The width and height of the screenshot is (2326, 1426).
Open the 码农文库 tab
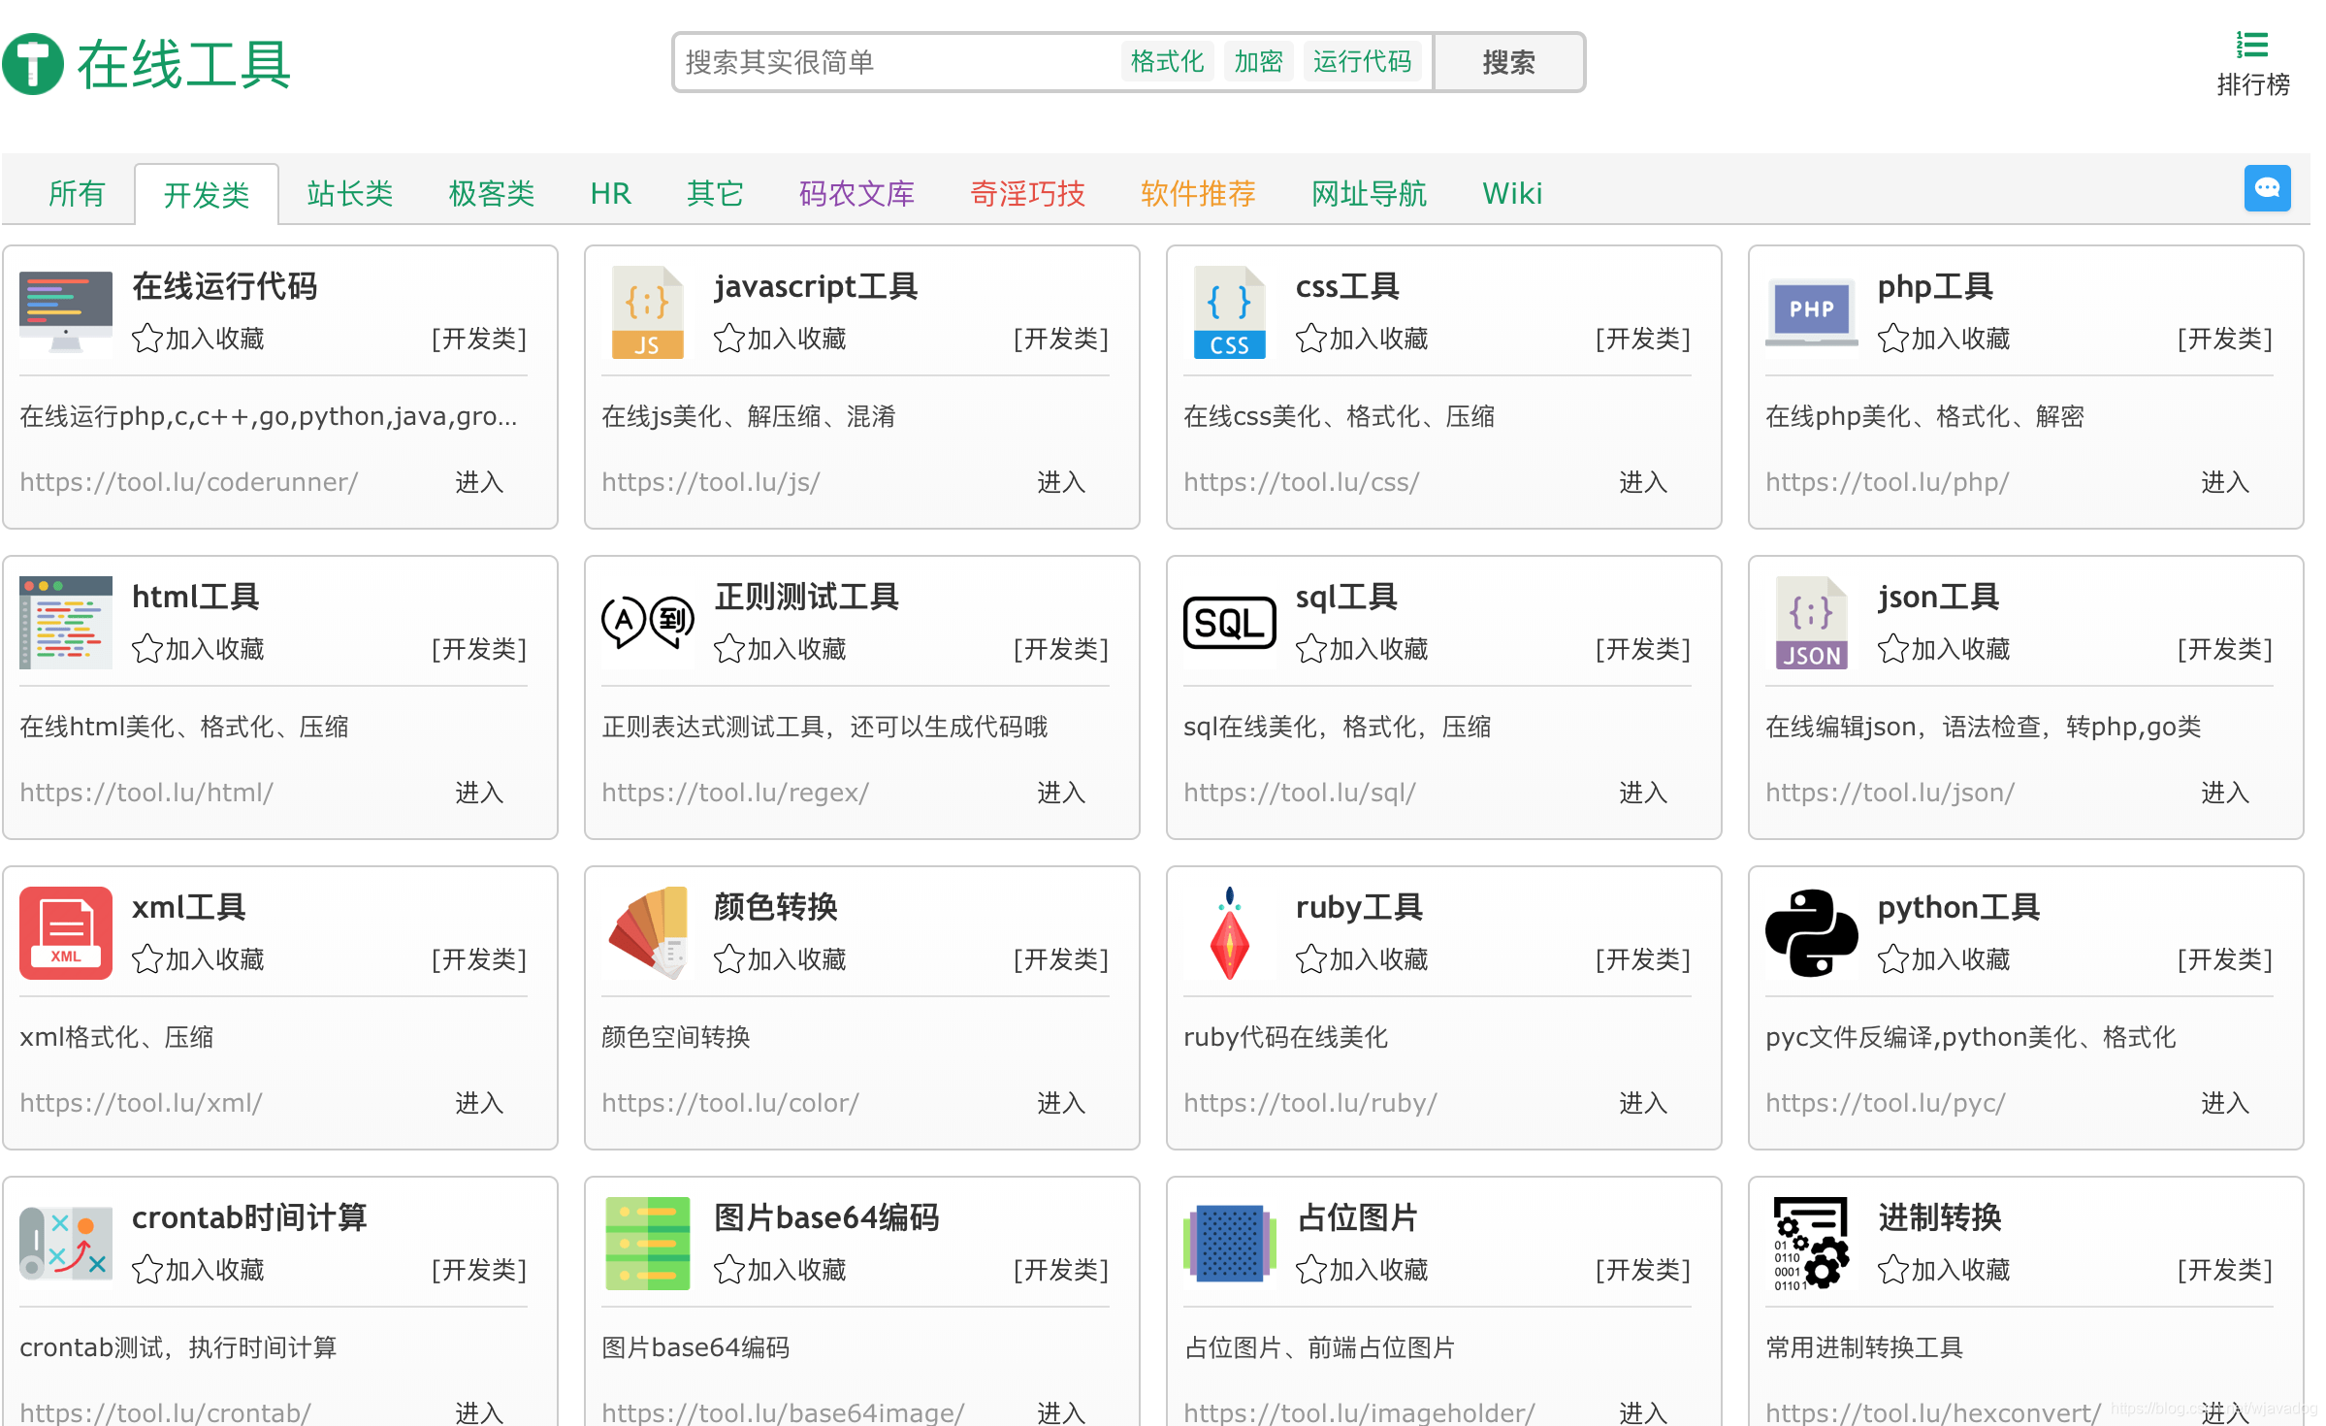856,194
